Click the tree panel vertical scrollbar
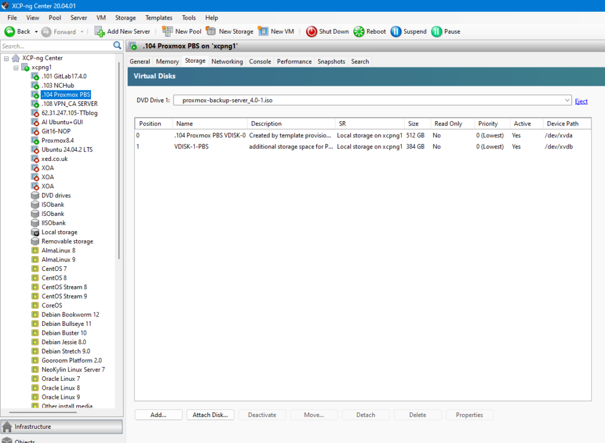Screen dimensions: 605x443 point(120,177)
